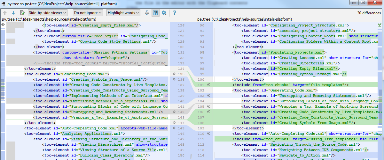Click the custom-title="Code Style" line

[100, 36]
